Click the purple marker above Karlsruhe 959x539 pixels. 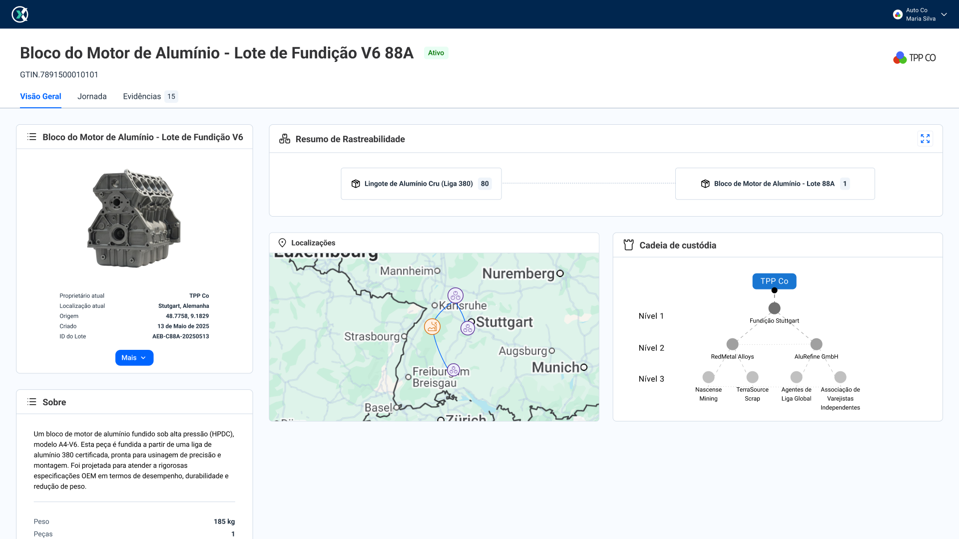coord(455,295)
